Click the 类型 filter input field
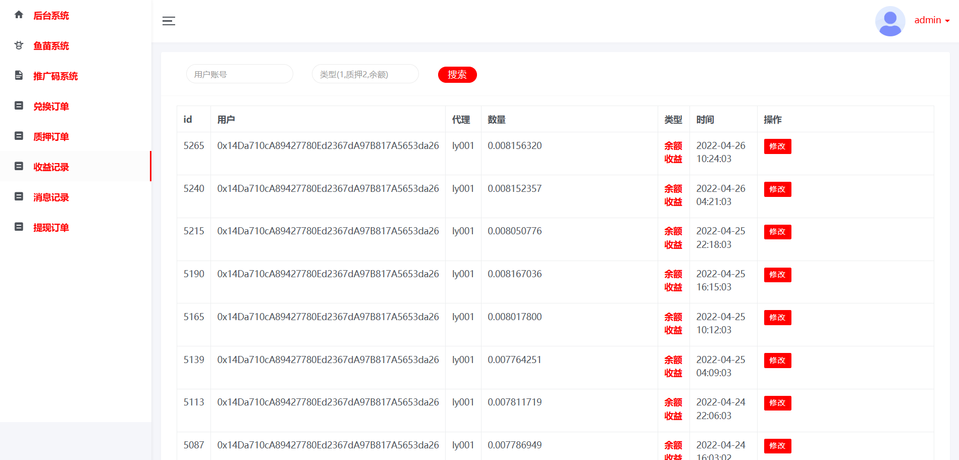Image resolution: width=959 pixels, height=460 pixels. click(x=365, y=74)
